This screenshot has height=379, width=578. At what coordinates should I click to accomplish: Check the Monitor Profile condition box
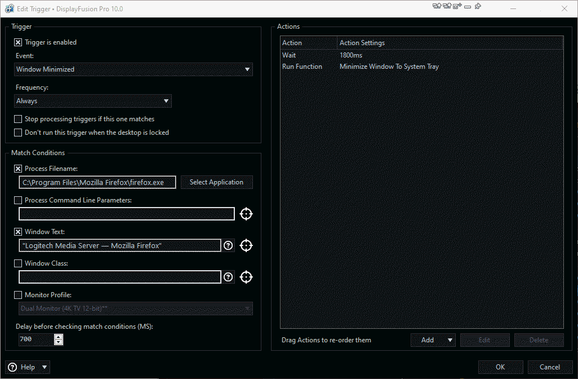coord(19,295)
